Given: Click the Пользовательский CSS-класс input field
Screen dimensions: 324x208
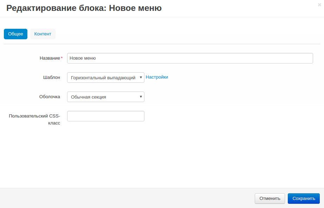Looking at the screenshot, I should click(x=105, y=116).
